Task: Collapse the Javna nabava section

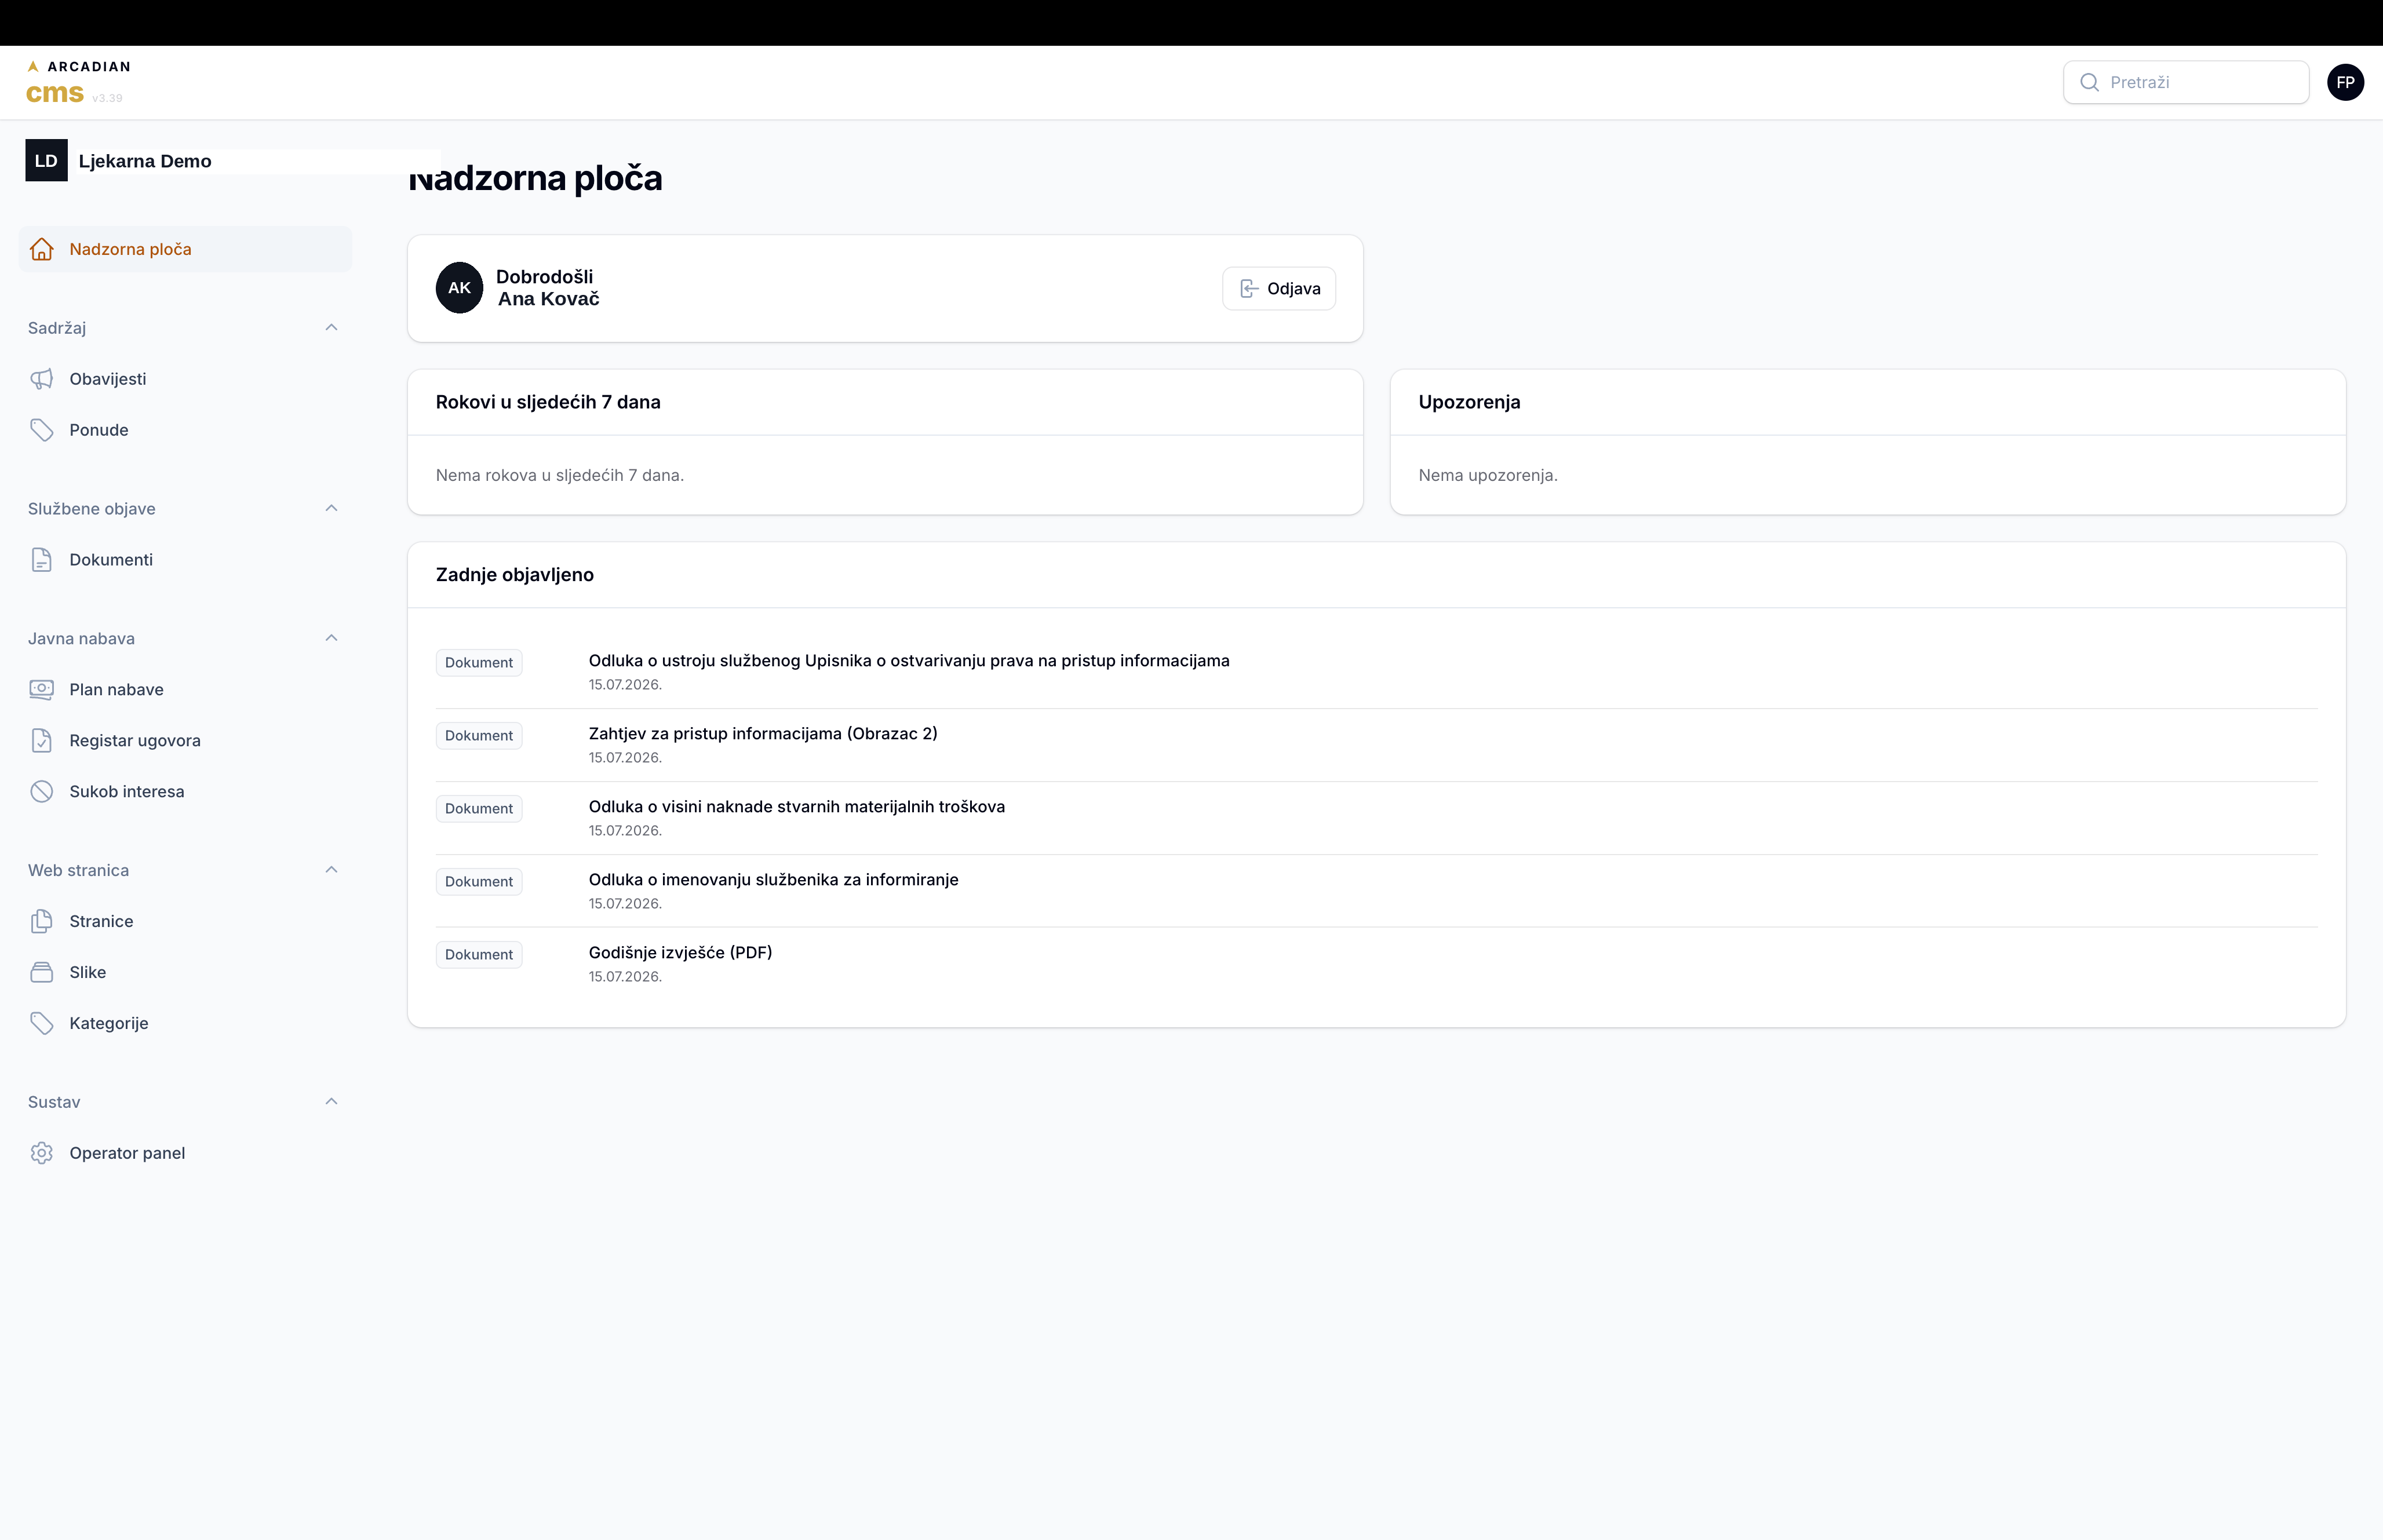Action: [331, 639]
